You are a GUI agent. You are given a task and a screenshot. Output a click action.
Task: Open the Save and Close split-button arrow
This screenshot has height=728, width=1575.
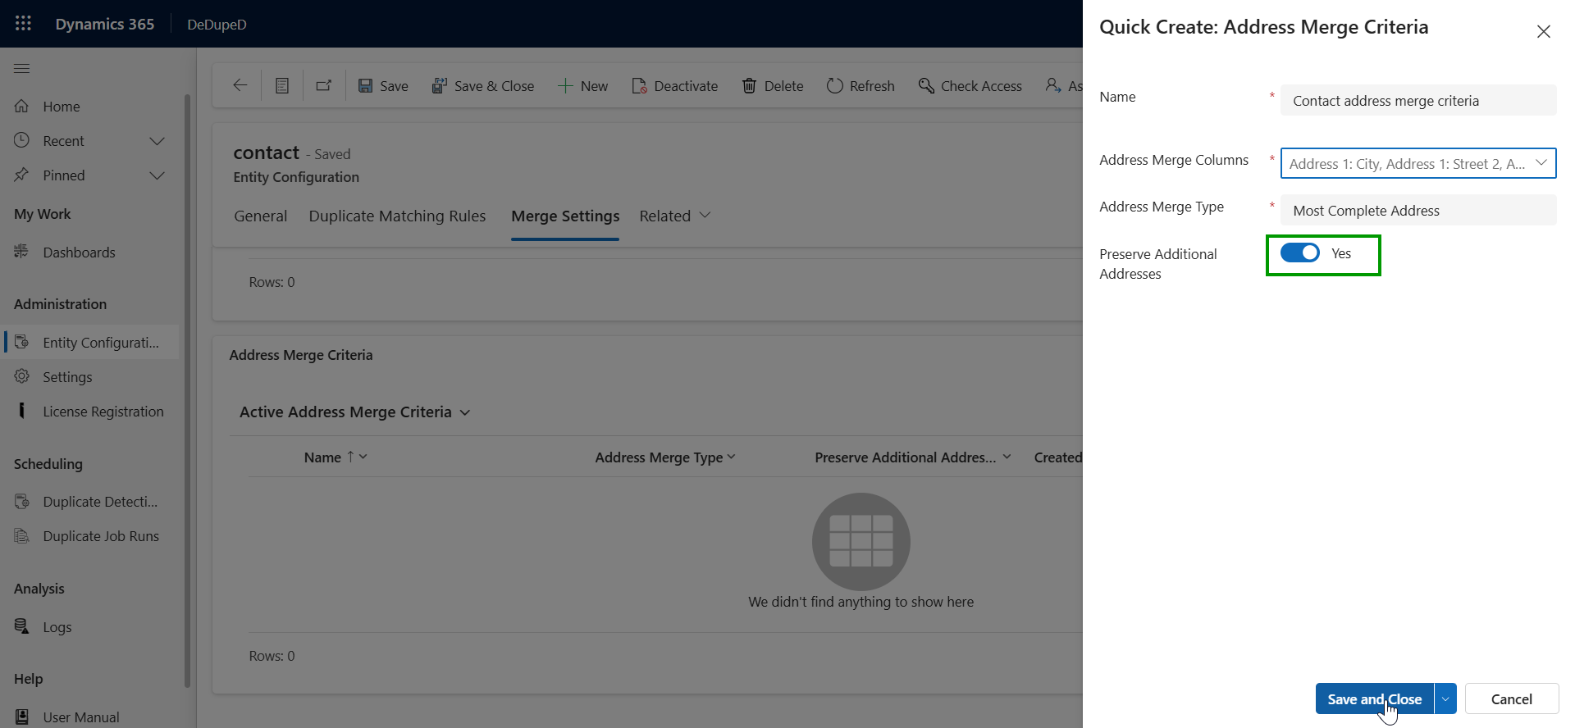coord(1445,699)
